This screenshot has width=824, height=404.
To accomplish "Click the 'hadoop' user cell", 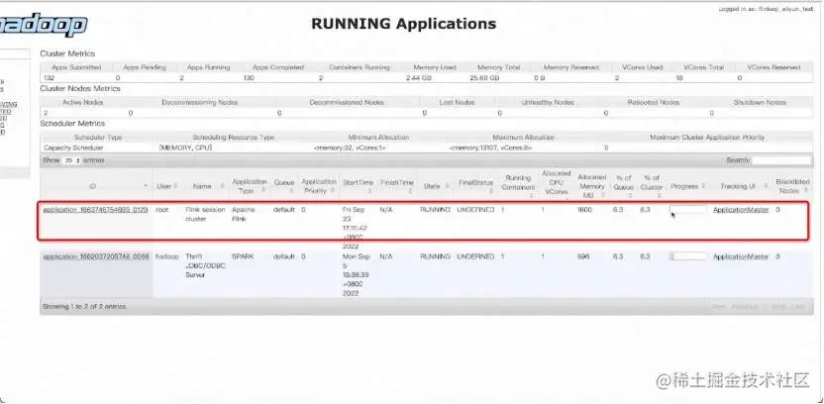I will [165, 256].
